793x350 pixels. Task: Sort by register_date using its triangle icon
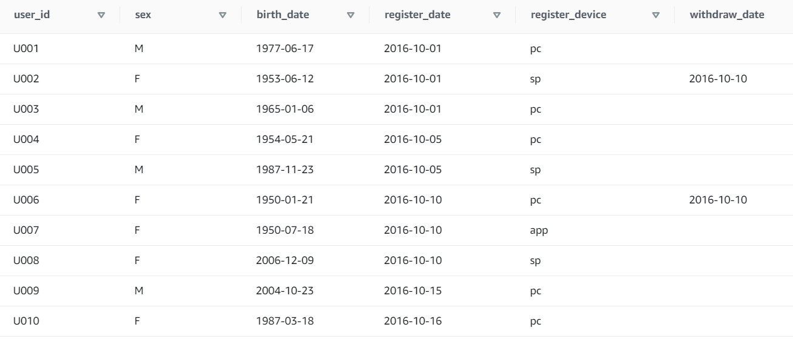click(498, 15)
